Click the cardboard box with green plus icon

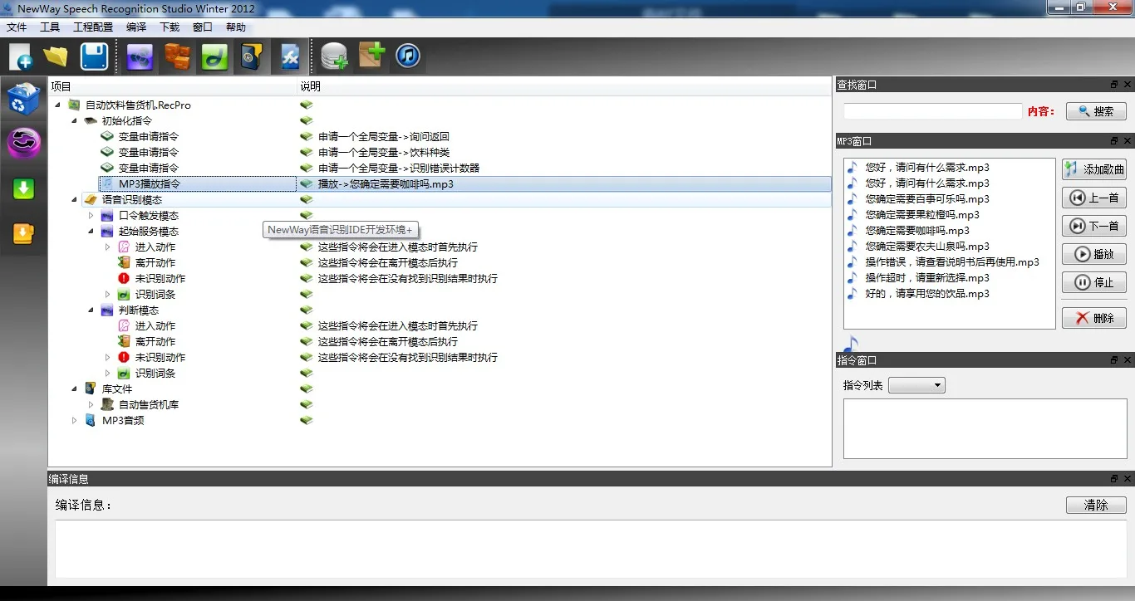point(371,56)
